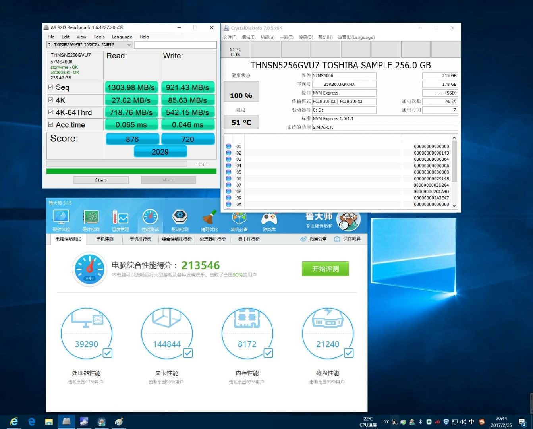533x429 pixels.
Task: Click the 22°C CPU温度 taskbar readout
Action: [x=368, y=422]
